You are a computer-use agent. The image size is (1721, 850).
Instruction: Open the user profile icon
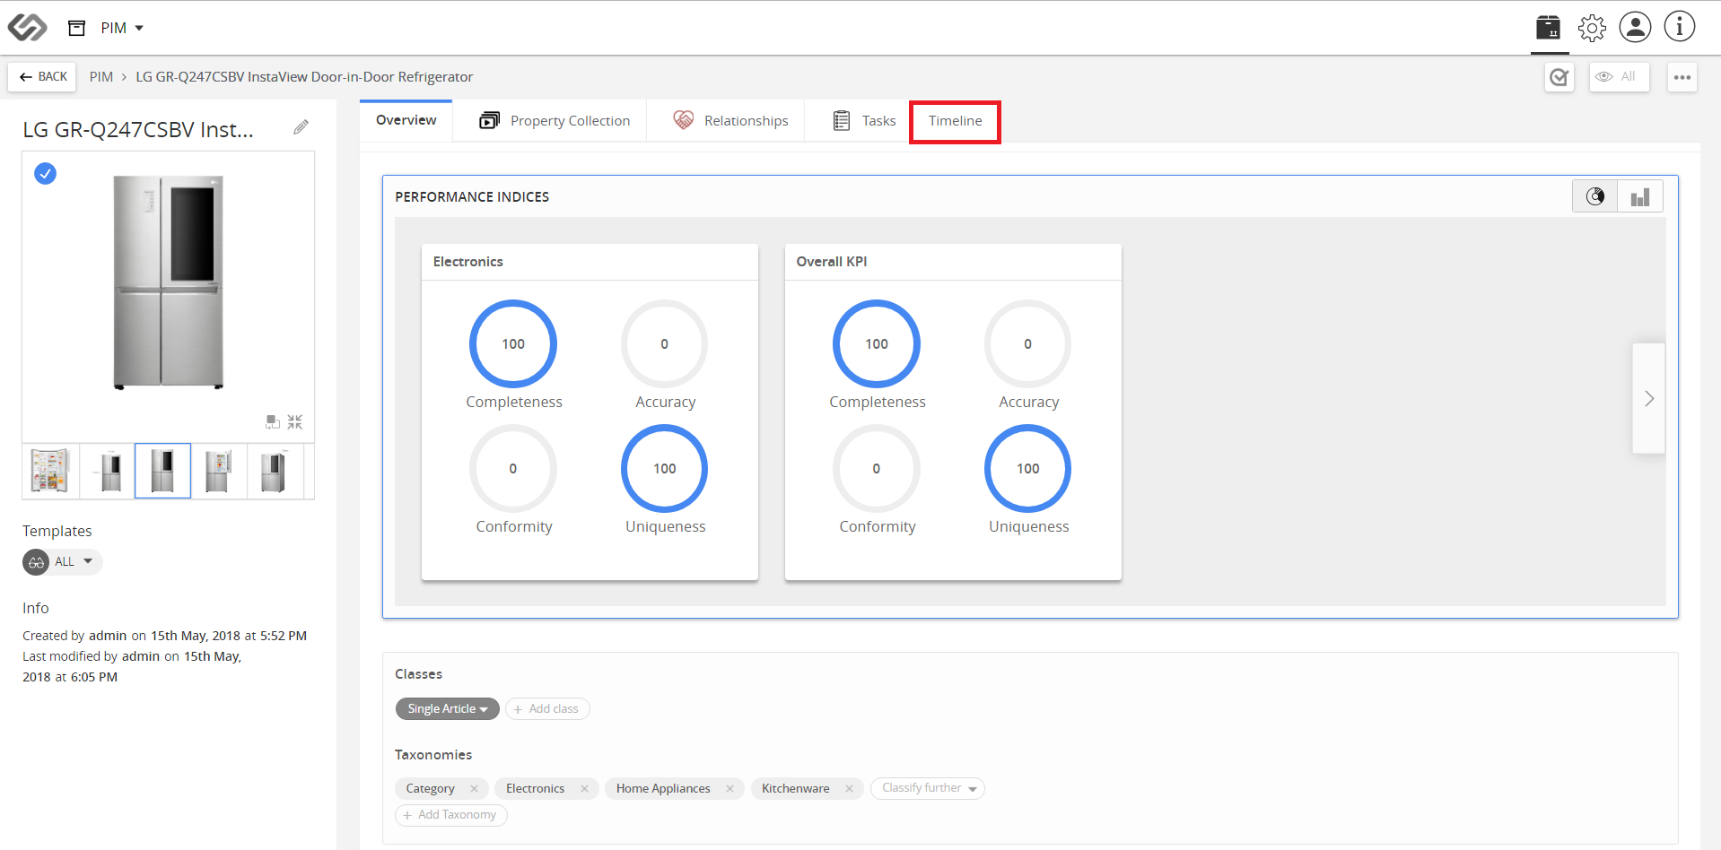coord(1635,27)
